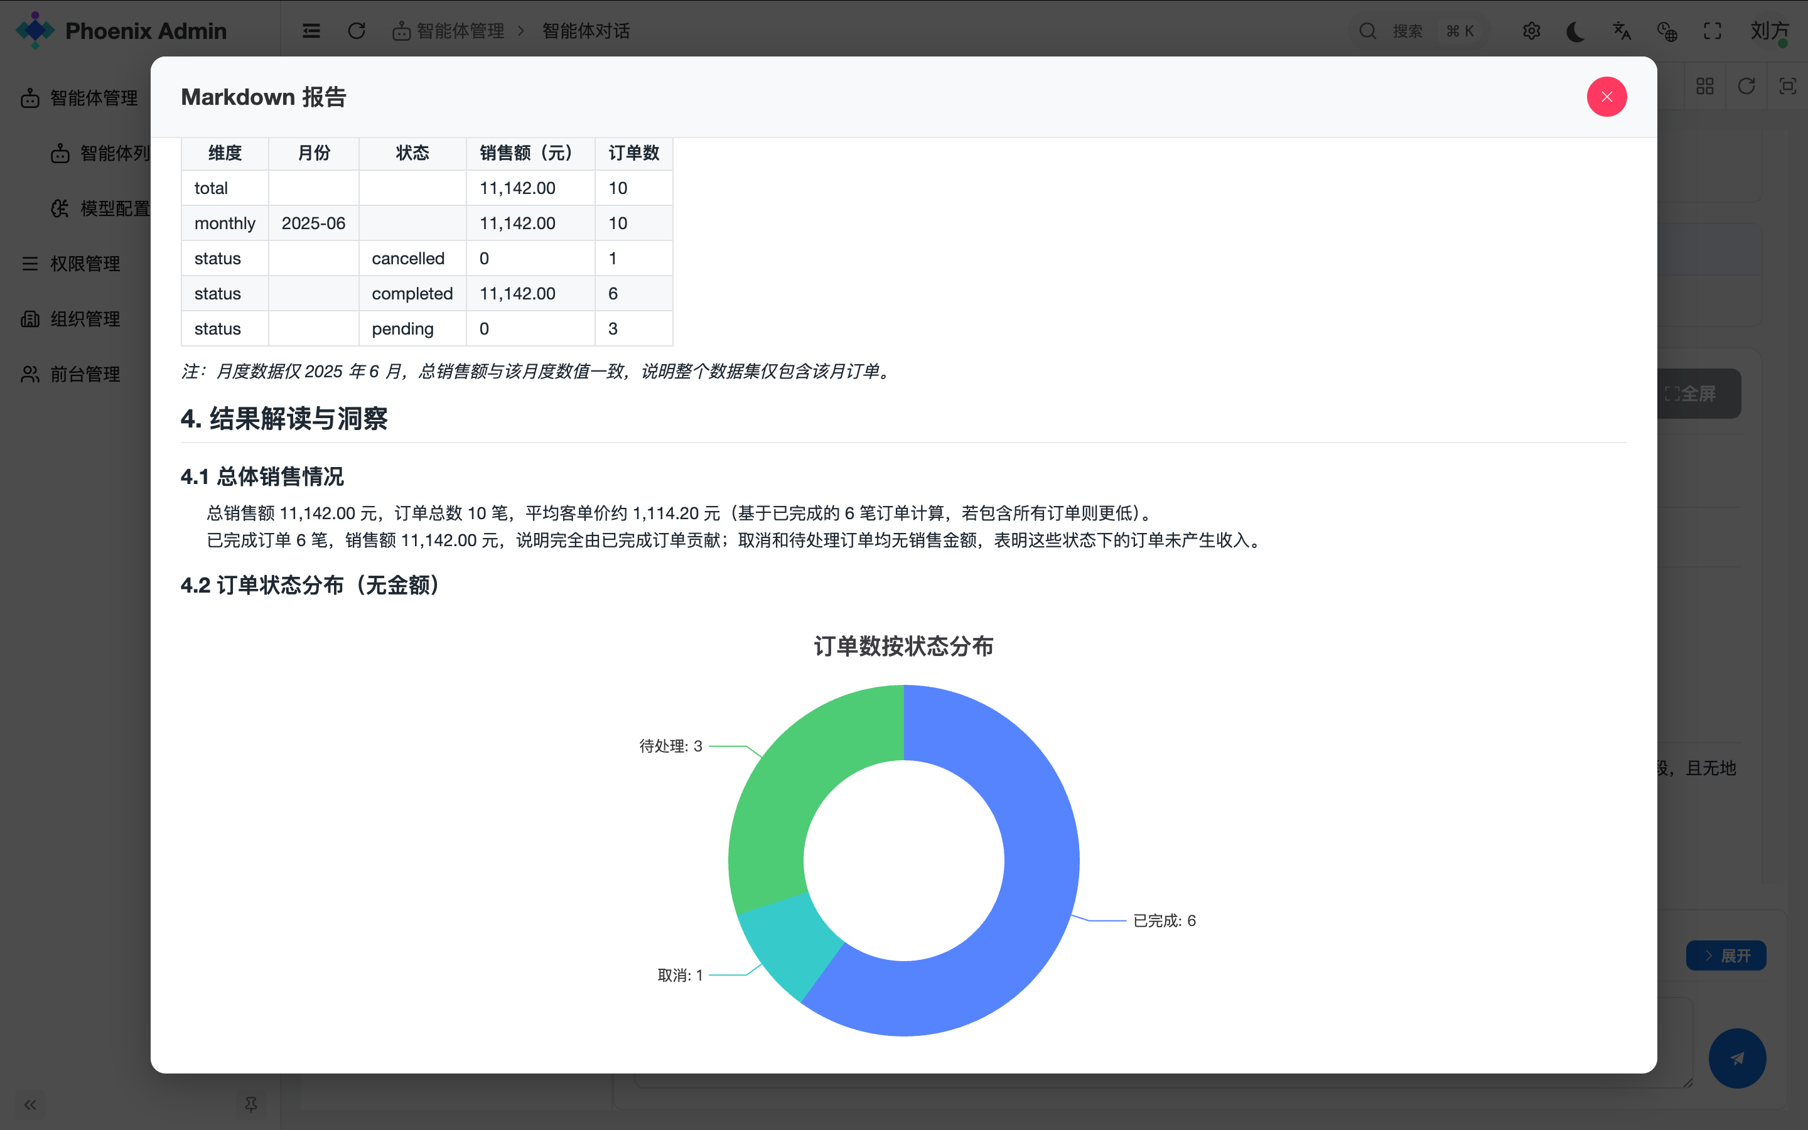Viewport: 1808px width, 1130px height.
Task: Click the maximize content icon behind dialog
Action: (1787, 86)
